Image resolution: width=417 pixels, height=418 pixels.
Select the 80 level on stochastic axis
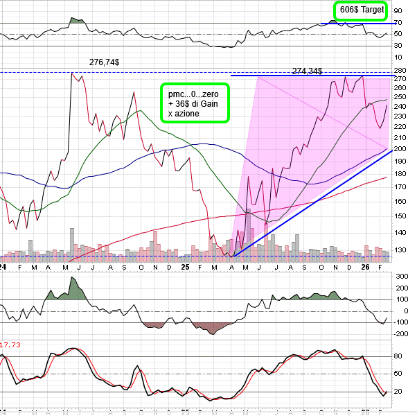pyautogui.click(x=398, y=356)
